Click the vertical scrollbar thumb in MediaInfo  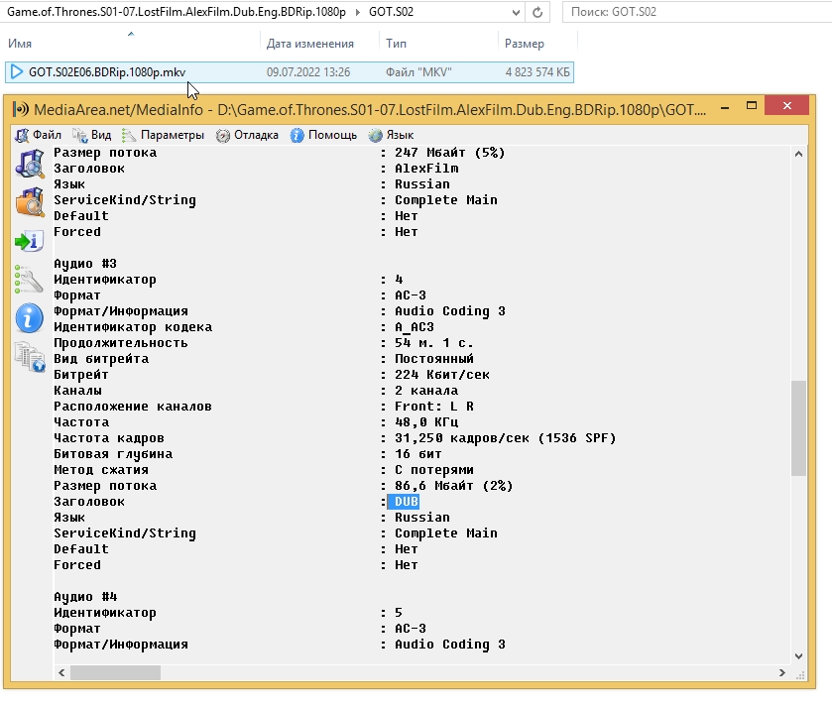click(x=798, y=428)
